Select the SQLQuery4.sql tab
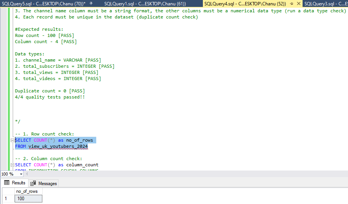The height and width of the screenshot is (204, 348). [245, 3]
